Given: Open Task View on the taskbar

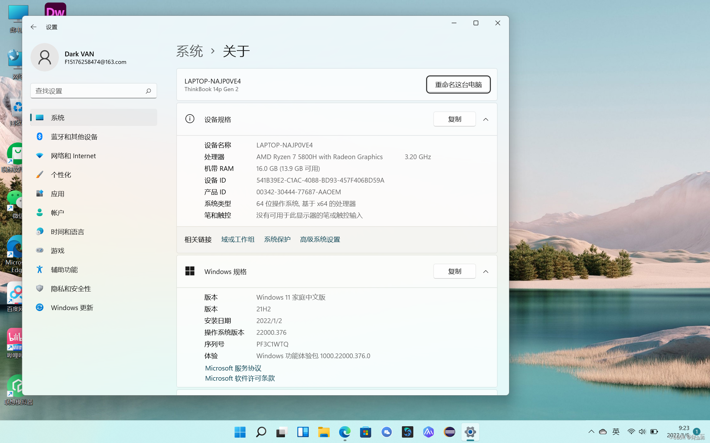Looking at the screenshot, I should pos(282,432).
